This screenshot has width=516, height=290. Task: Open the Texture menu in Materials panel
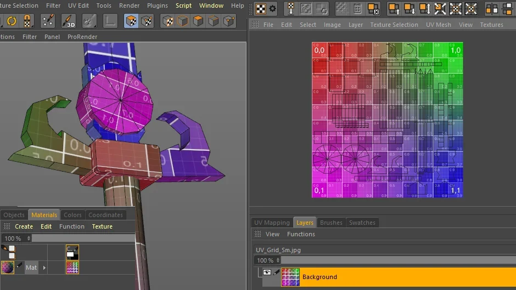tap(102, 226)
